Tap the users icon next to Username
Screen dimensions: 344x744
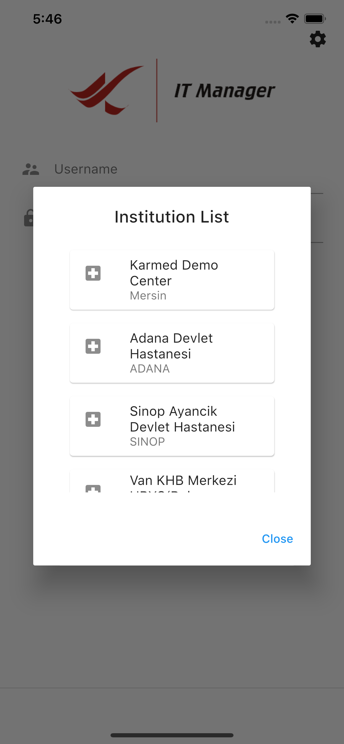coord(31,169)
